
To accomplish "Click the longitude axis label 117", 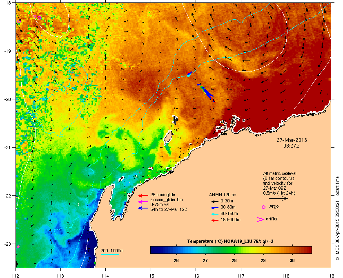I will (241, 276).
